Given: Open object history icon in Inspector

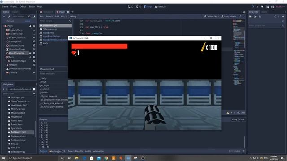Looking at the screenshot, I should pyautogui.click(x=283, y=17).
